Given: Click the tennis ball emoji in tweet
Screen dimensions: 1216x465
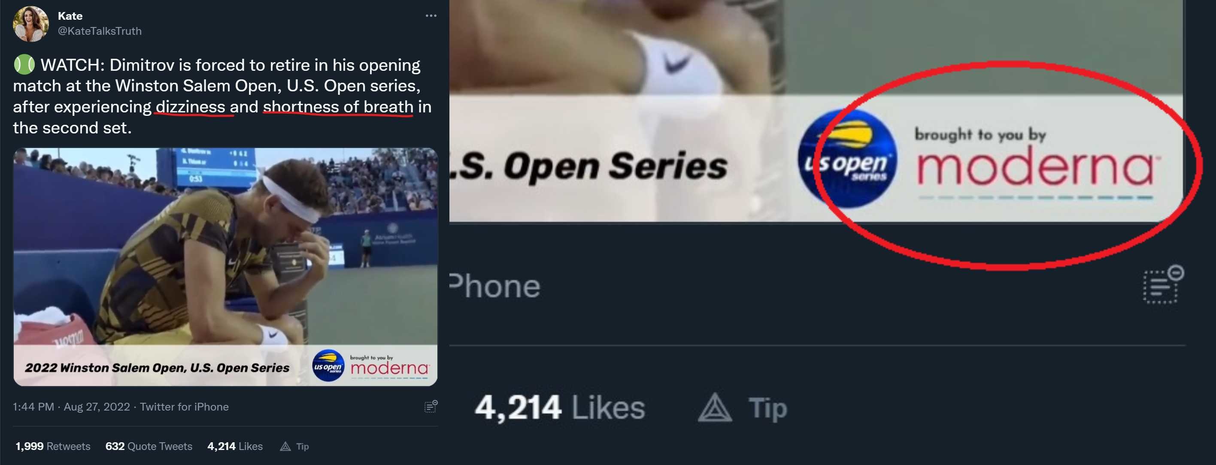Looking at the screenshot, I should coord(24,65).
